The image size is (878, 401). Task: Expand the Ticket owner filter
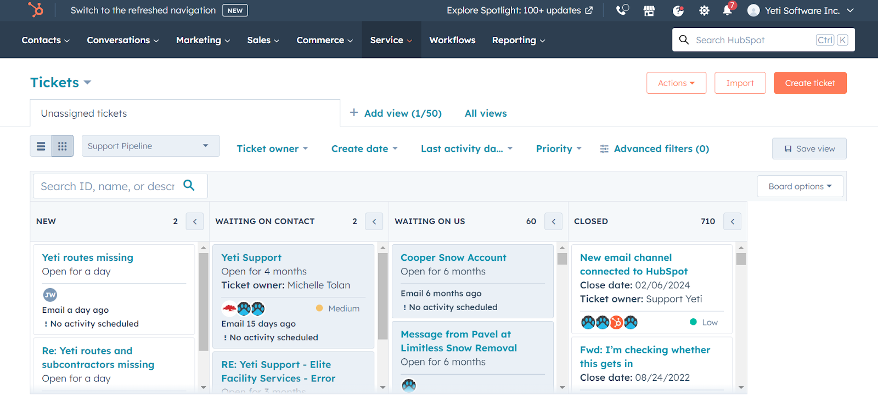pos(272,148)
